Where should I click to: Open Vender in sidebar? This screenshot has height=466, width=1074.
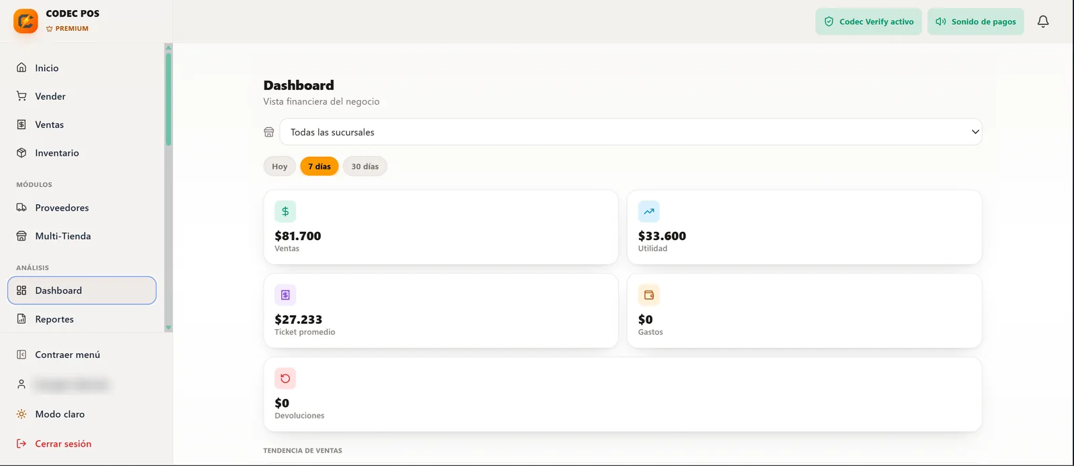coord(82,96)
